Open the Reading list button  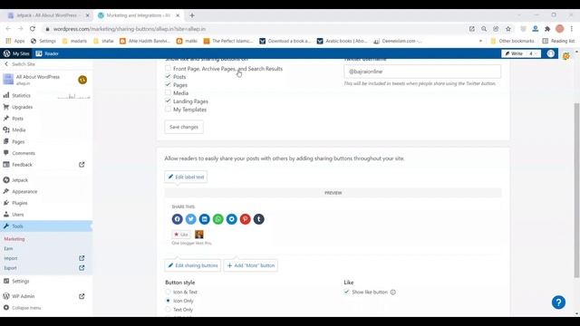558,41
